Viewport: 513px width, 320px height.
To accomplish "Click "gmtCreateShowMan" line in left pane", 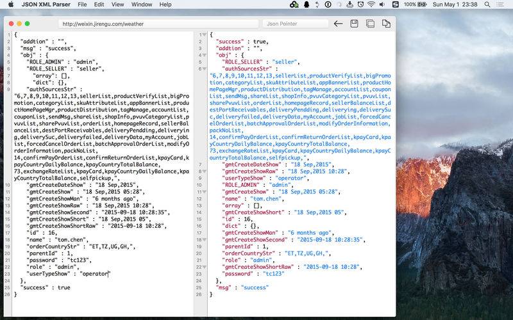I will pos(82,198).
